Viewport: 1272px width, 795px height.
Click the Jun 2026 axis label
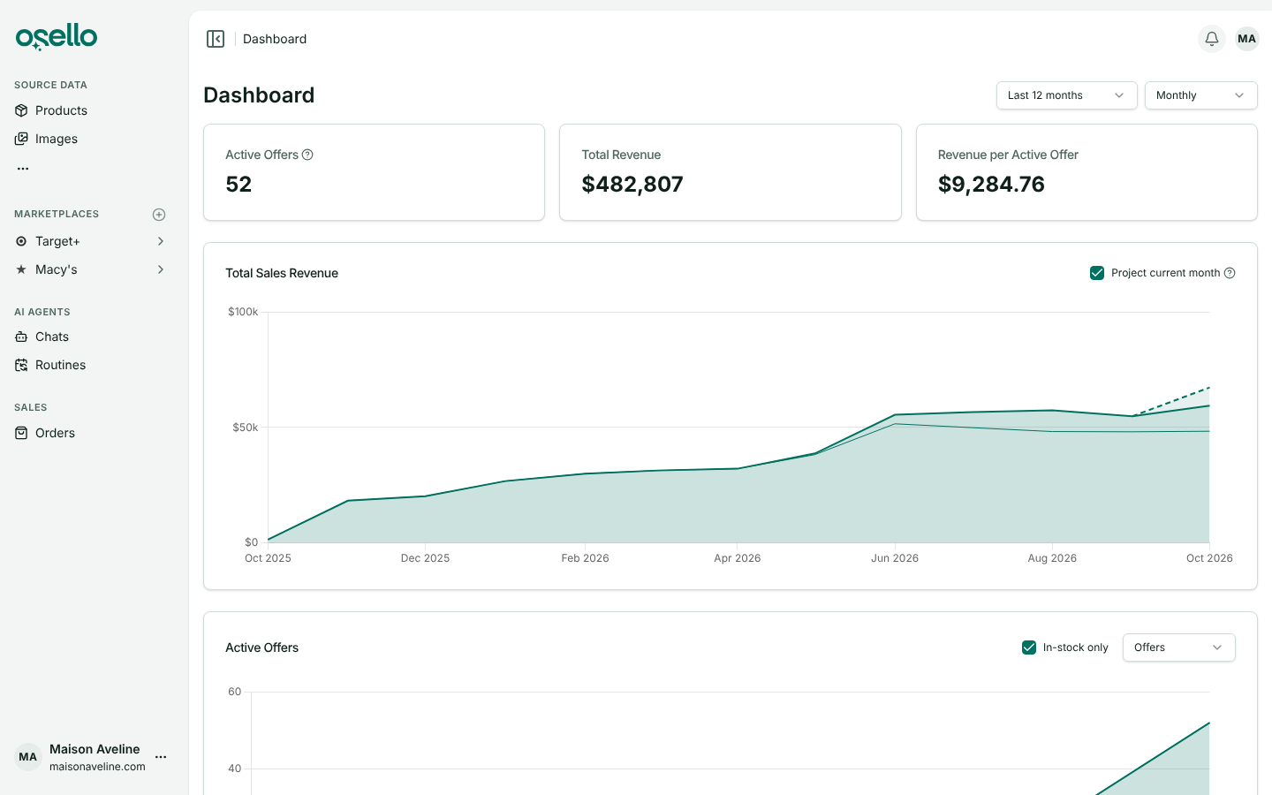895,558
